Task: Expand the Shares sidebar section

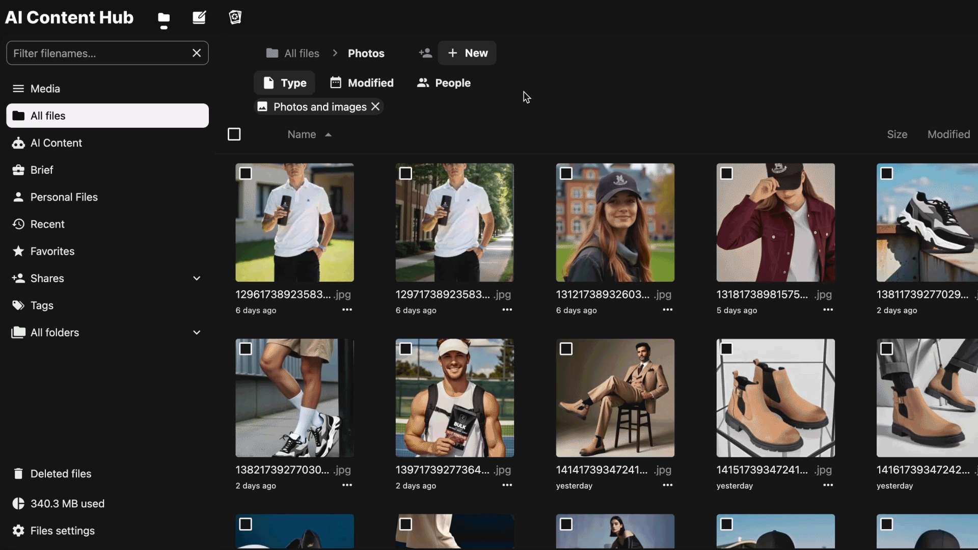Action: [x=197, y=279]
